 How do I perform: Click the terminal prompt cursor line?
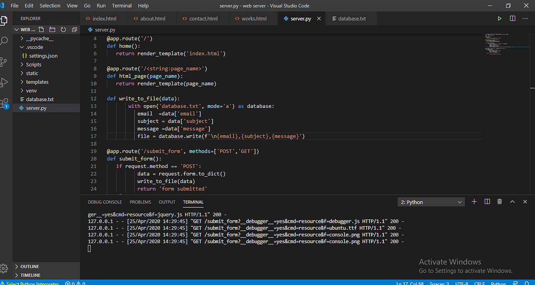(x=90, y=249)
